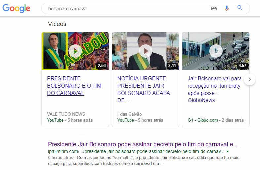This screenshot has height=170, width=260.
Task: Play the 2:11 video thumbnail
Action: click(145, 51)
